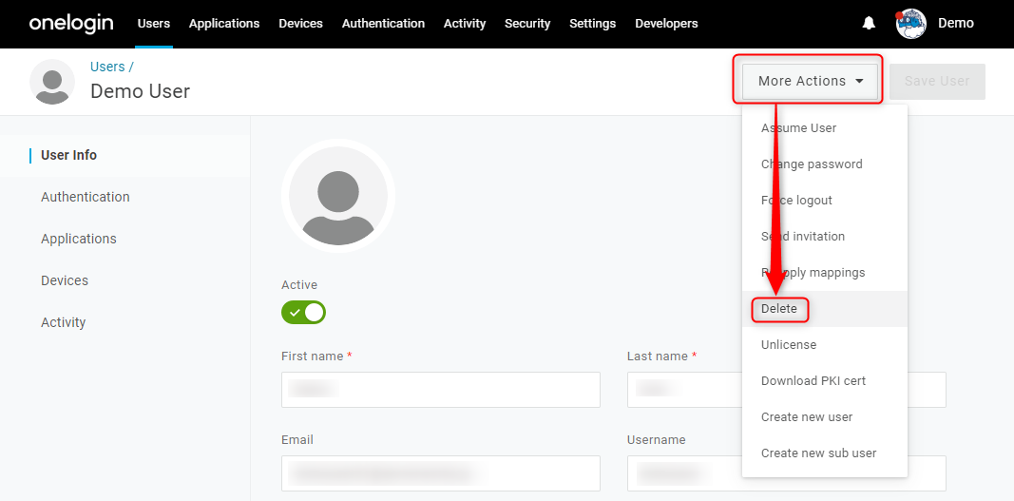The height and width of the screenshot is (501, 1014).
Task: Open the More Actions dropdown
Action: pyautogui.click(x=810, y=81)
